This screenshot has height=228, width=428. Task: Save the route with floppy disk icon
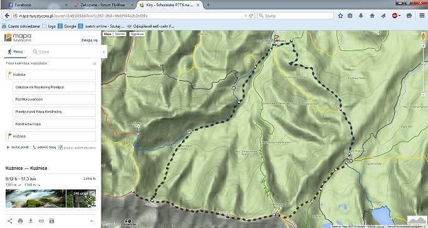[x=51, y=221]
